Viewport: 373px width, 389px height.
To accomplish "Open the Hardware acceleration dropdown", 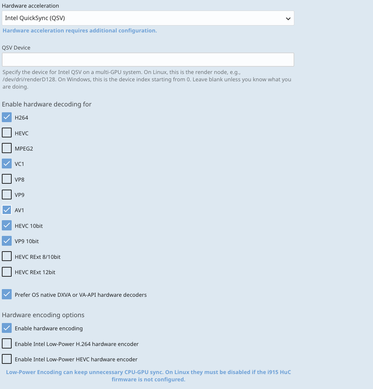I will click(x=146, y=18).
